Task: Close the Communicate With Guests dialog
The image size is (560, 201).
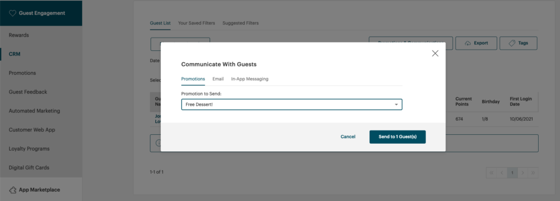Action: click(x=435, y=54)
